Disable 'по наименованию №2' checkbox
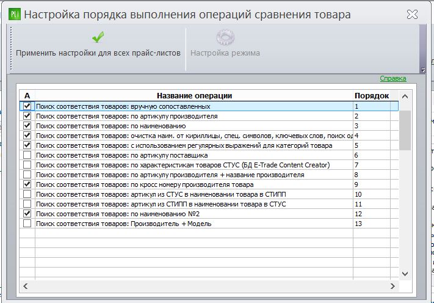The image size is (434, 303). click(x=27, y=214)
